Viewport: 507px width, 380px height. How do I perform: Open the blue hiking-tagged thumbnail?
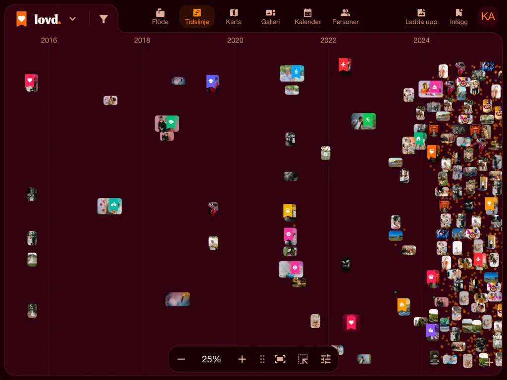point(292,73)
